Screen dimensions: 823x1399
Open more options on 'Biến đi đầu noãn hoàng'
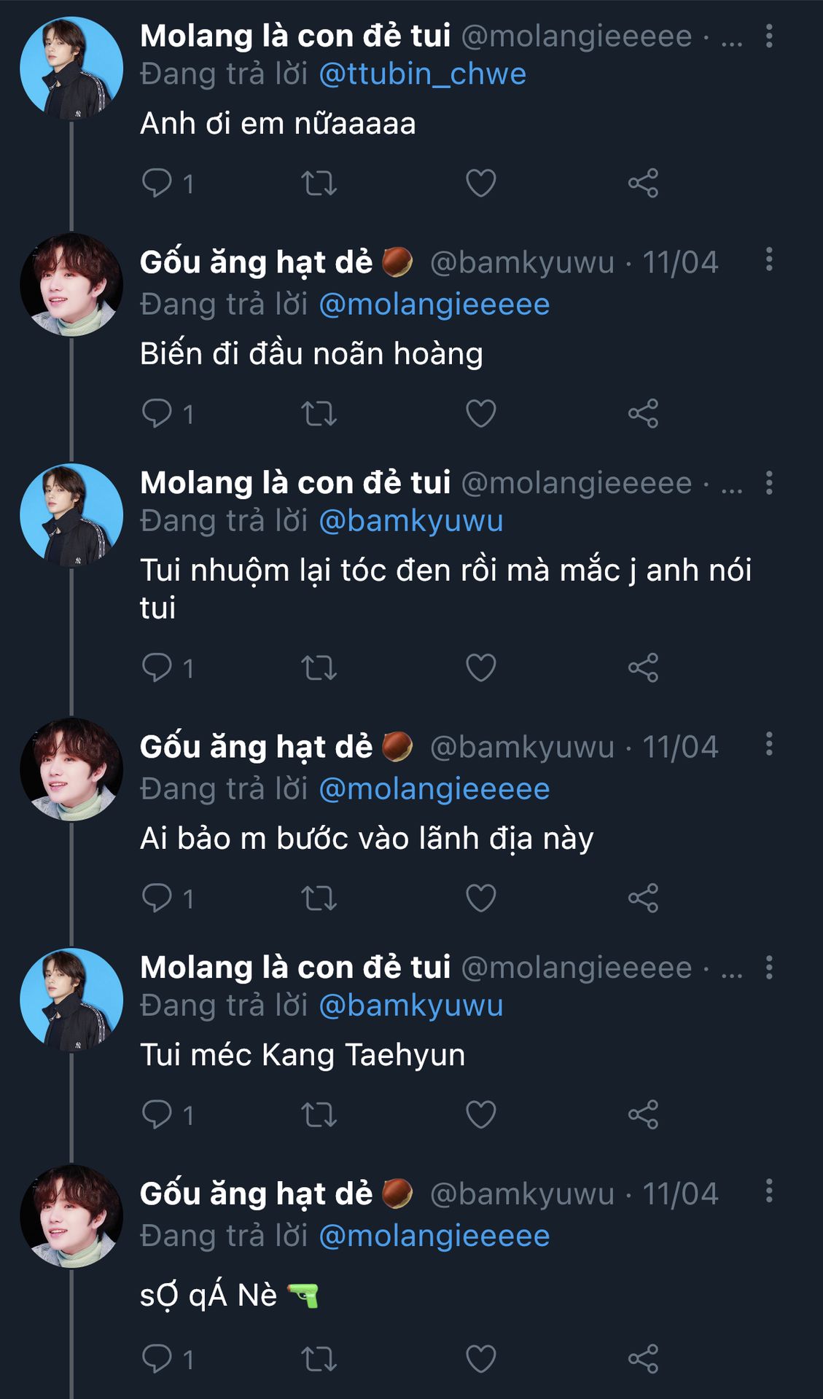tap(768, 259)
